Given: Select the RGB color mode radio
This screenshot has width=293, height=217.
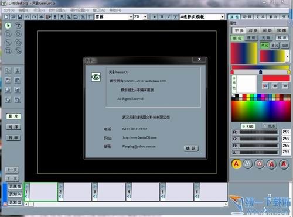Looking at the screenshot, I should point(248,126).
